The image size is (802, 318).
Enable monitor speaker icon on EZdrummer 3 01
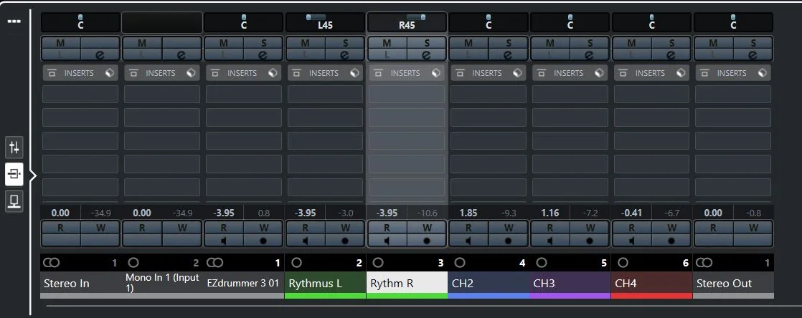(224, 241)
